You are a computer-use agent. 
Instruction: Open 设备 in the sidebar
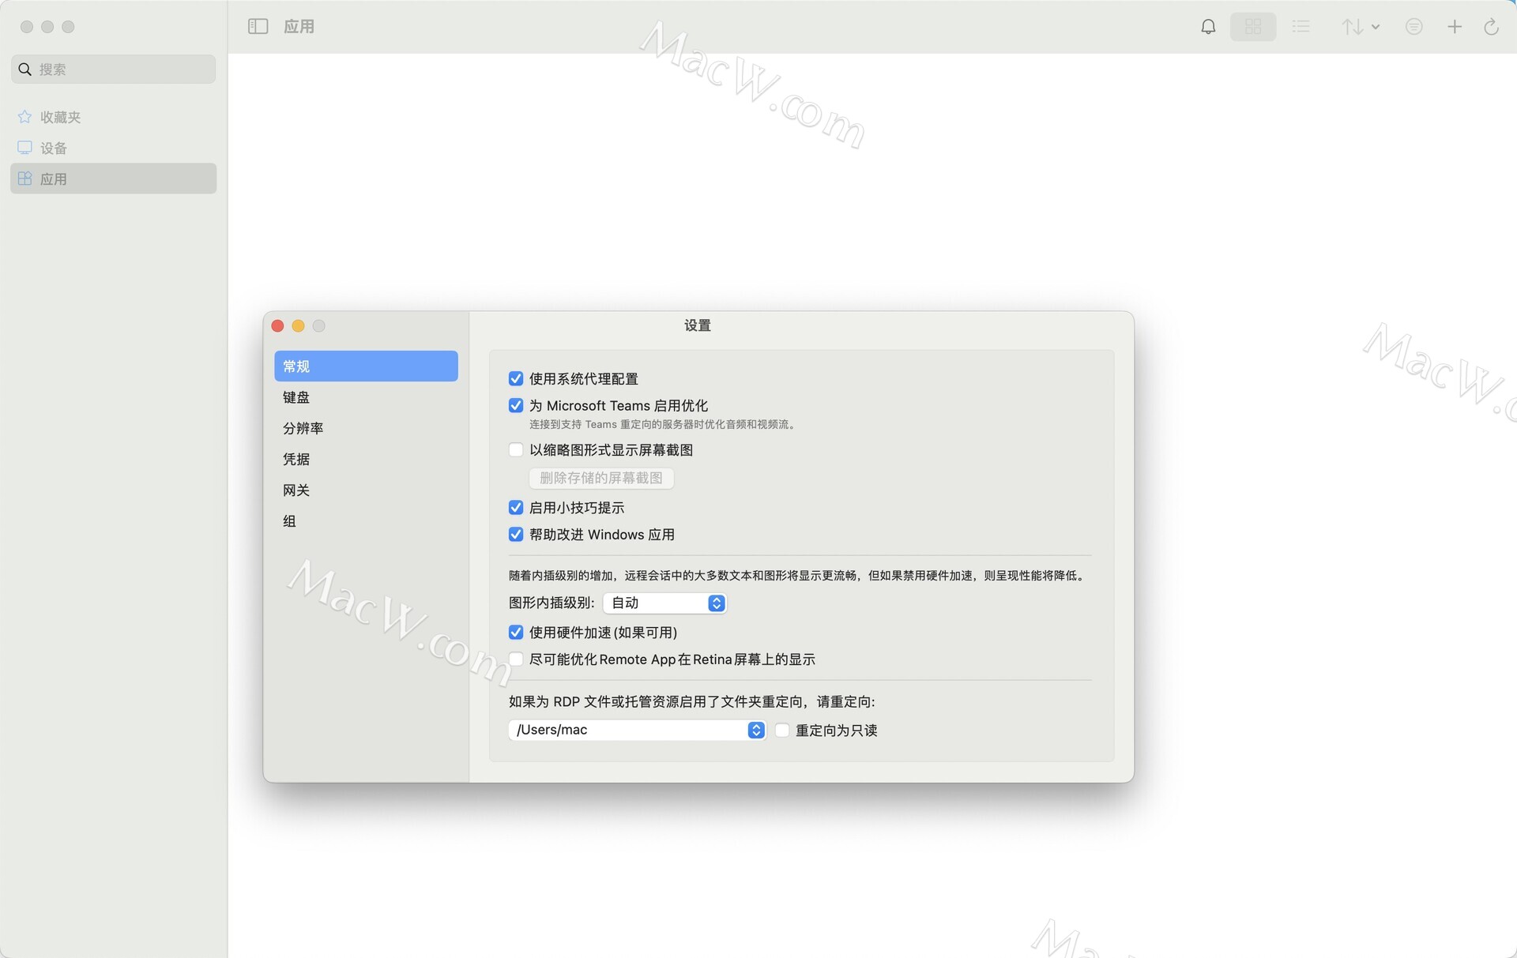click(x=113, y=148)
